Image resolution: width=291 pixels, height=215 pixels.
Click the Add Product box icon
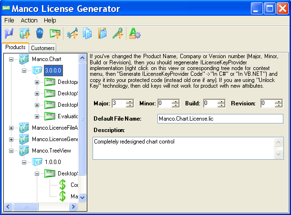[24, 33]
